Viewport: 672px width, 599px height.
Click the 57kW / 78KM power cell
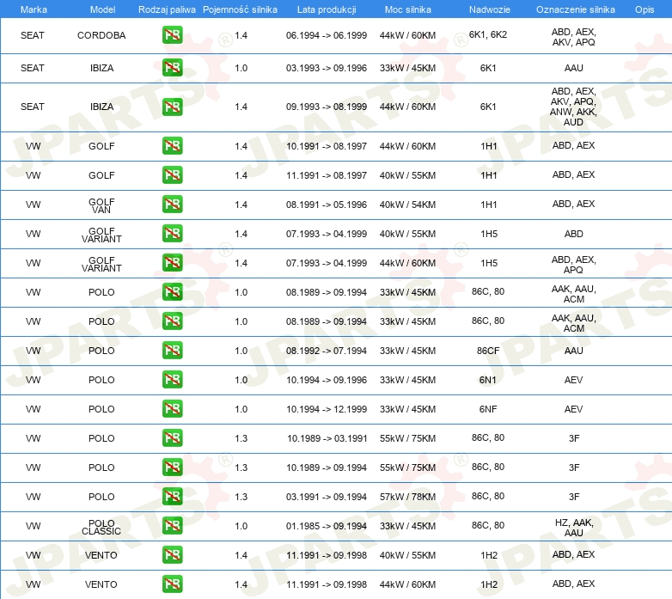[407, 497]
